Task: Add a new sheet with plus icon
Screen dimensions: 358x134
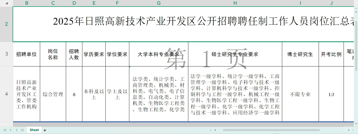Action: tap(45, 130)
